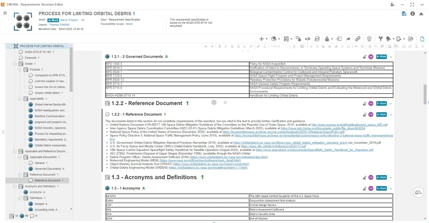Collapse the header panel with up arrow

(421, 14)
